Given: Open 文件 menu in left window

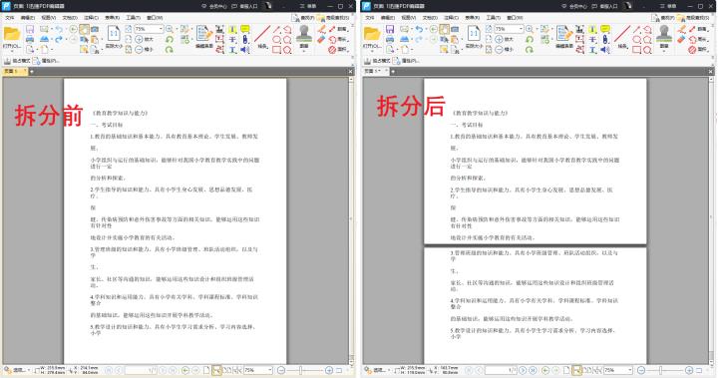Looking at the screenshot, I should point(9,17).
